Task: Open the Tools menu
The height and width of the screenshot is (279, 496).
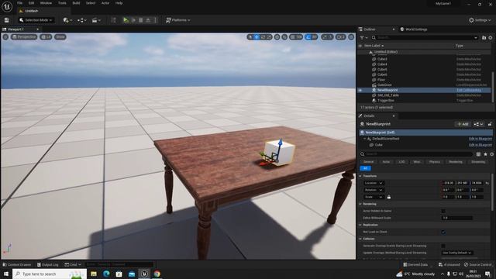Action: (x=62, y=3)
